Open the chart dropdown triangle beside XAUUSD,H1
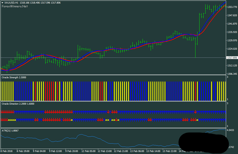The image size is (238, 154). 2,3
